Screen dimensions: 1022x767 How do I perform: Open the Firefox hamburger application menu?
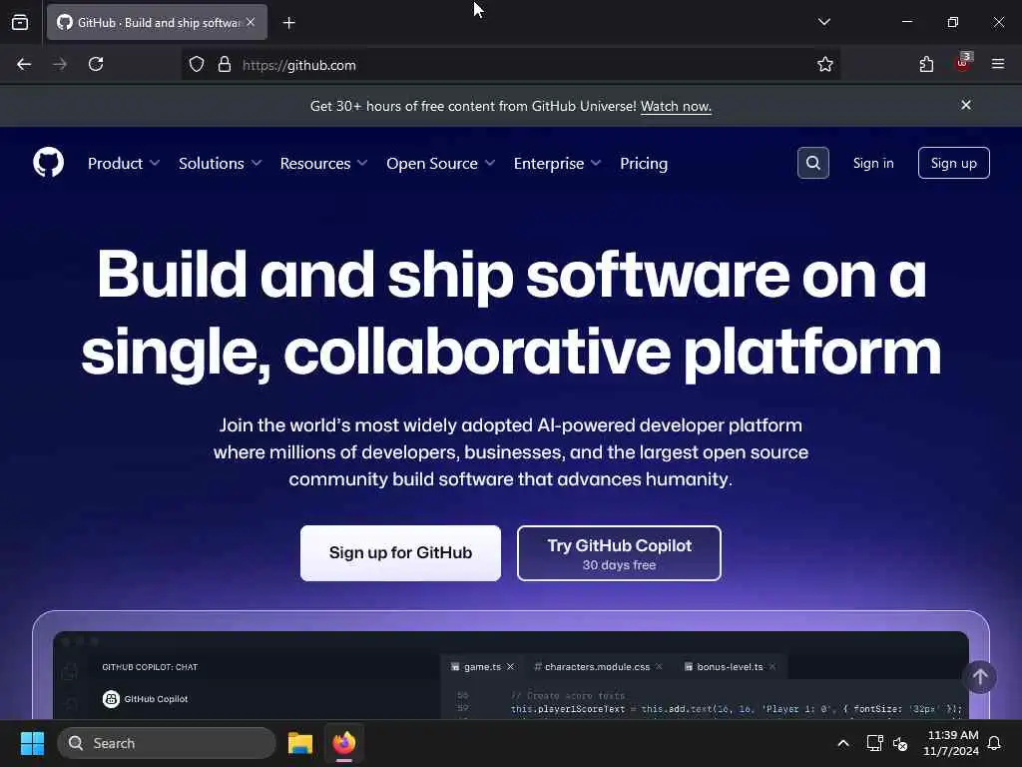coord(998,64)
